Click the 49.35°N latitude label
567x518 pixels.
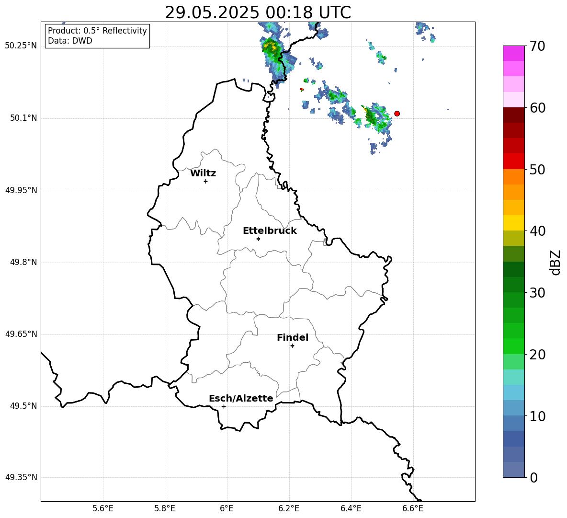(21, 477)
